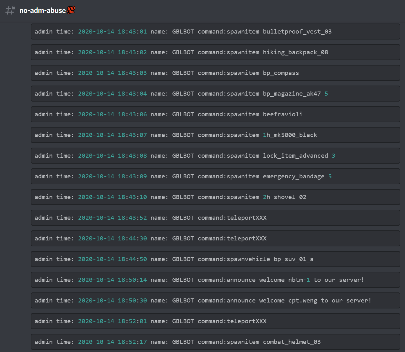
Task: Select the teleportXXX entry at 18:52:01
Action: click(215, 321)
